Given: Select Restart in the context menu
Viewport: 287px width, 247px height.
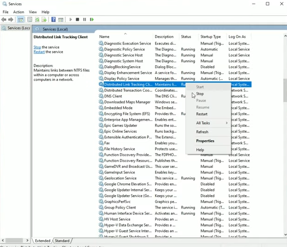Looking at the screenshot, I should (x=202, y=114).
